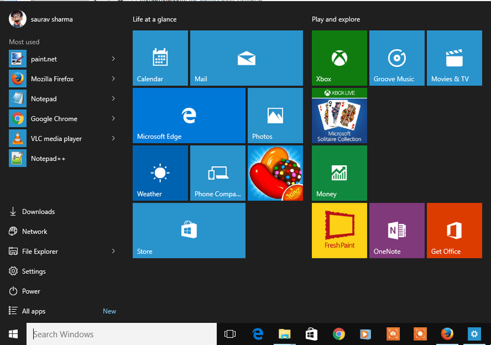Open Firefox from the taskbar
The height and width of the screenshot is (345, 491).
[x=447, y=334]
